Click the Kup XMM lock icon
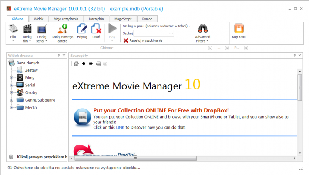The image size is (309, 175). [x=239, y=29]
